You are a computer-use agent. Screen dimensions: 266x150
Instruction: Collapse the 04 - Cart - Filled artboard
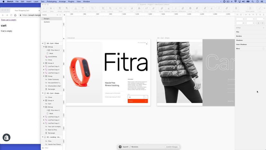point(42,43)
